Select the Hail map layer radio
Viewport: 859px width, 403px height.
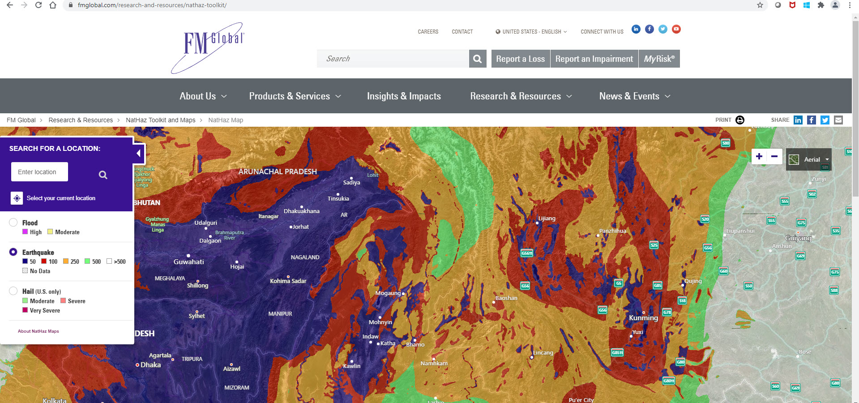tap(13, 291)
